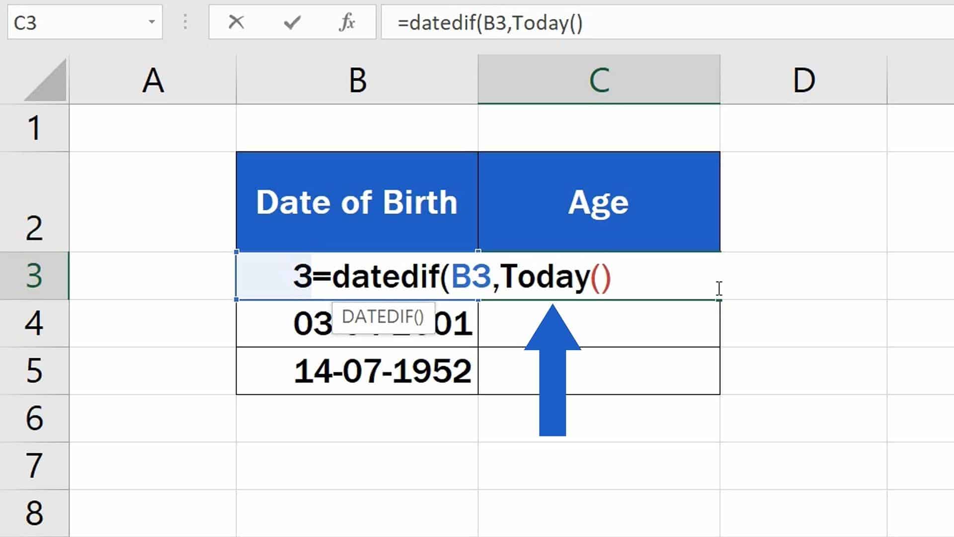Click the blue Age header cell

[599, 202]
